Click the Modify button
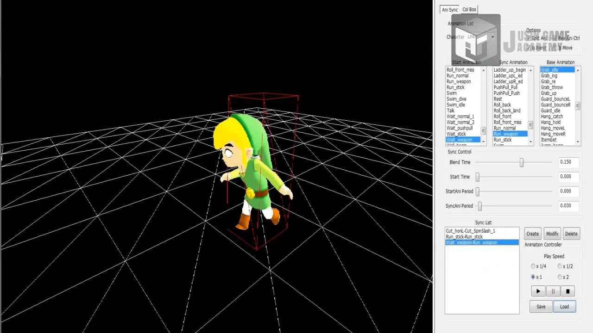This screenshot has height=333, width=593. point(552,234)
